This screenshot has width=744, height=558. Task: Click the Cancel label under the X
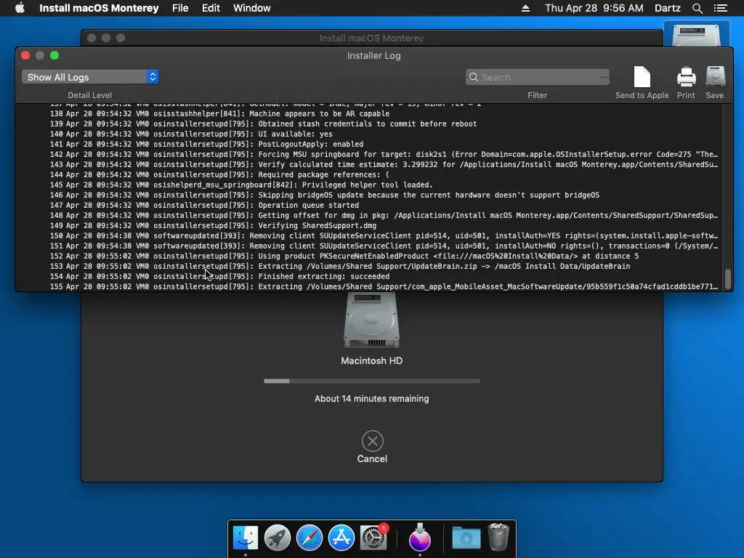tap(373, 459)
